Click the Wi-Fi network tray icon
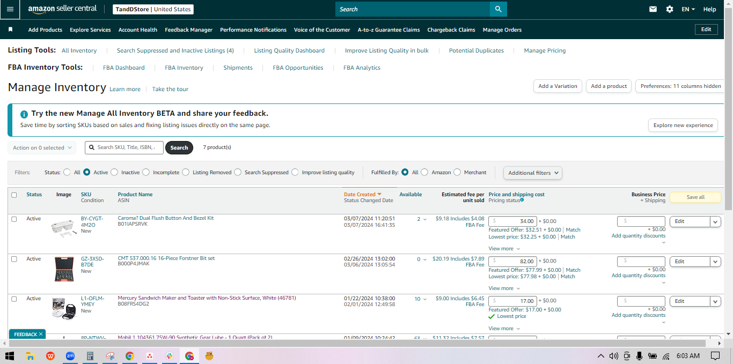Screen dimensions: 733x364 point(666,356)
